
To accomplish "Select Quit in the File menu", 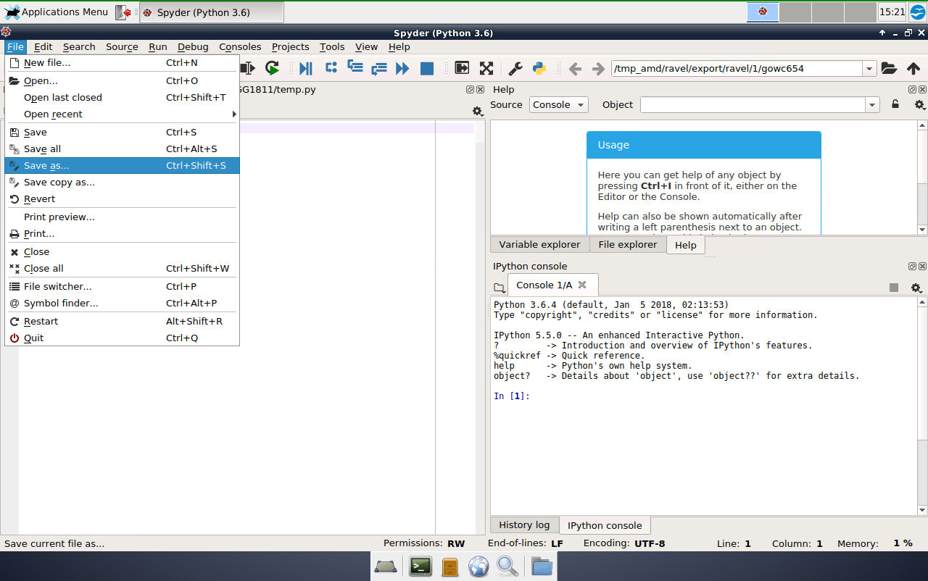I will (122, 338).
